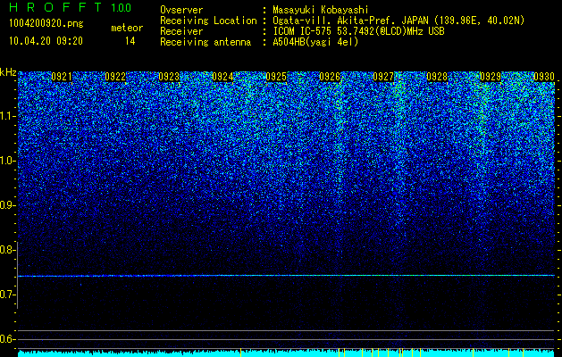Click the 0.9 kHz axis label
This screenshot has height=357, width=562.
(8, 205)
